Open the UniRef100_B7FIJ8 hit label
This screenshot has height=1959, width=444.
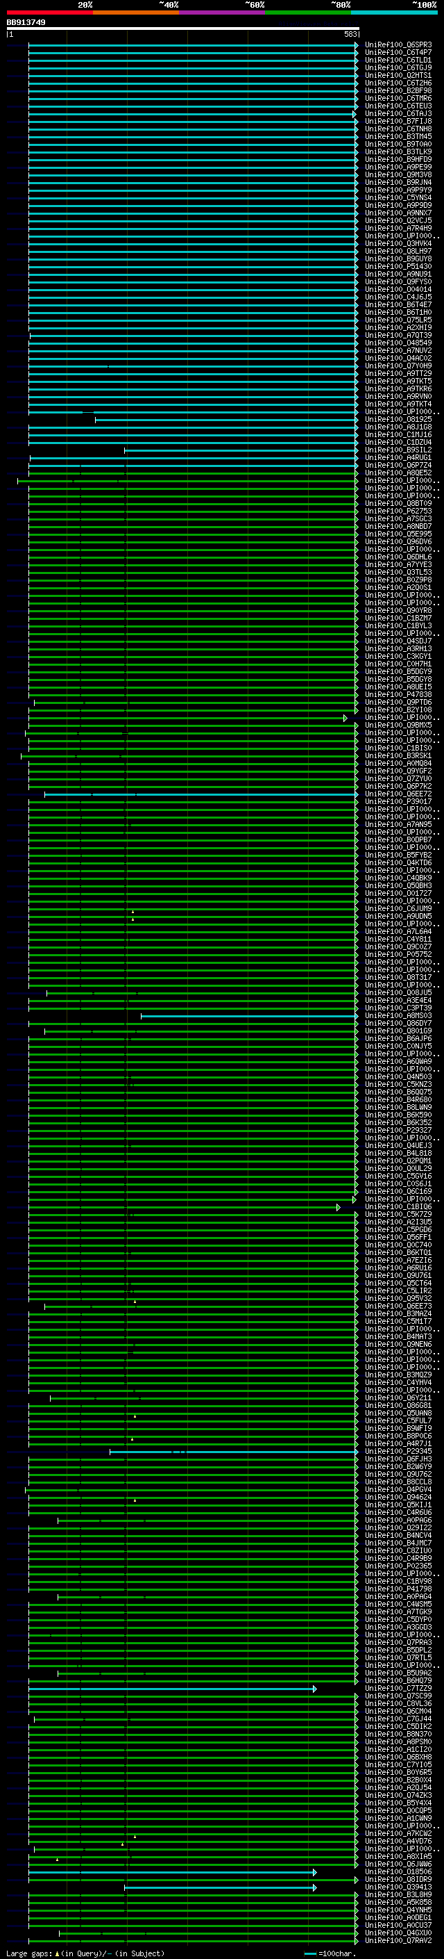pyautogui.click(x=398, y=121)
